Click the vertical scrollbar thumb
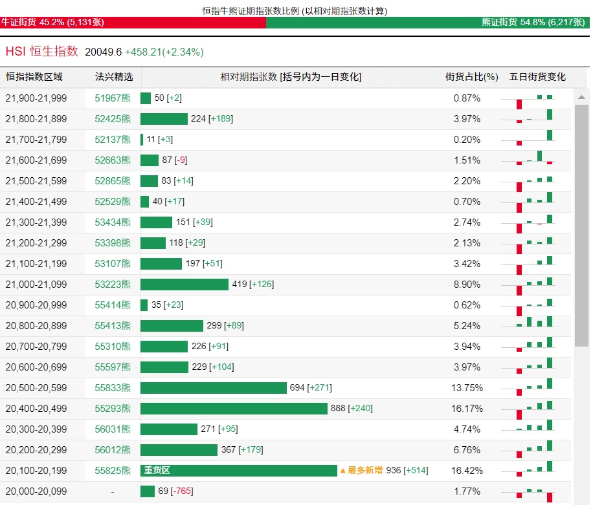The height and width of the screenshot is (505, 593). tap(581, 226)
